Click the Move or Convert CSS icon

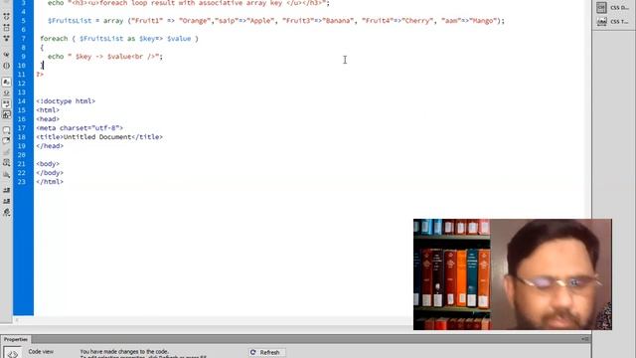click(7, 175)
